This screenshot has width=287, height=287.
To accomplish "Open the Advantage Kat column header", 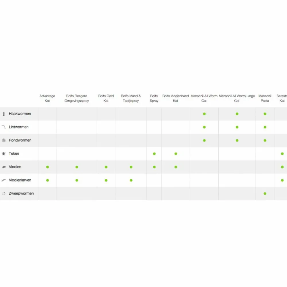I will [x=47, y=98].
